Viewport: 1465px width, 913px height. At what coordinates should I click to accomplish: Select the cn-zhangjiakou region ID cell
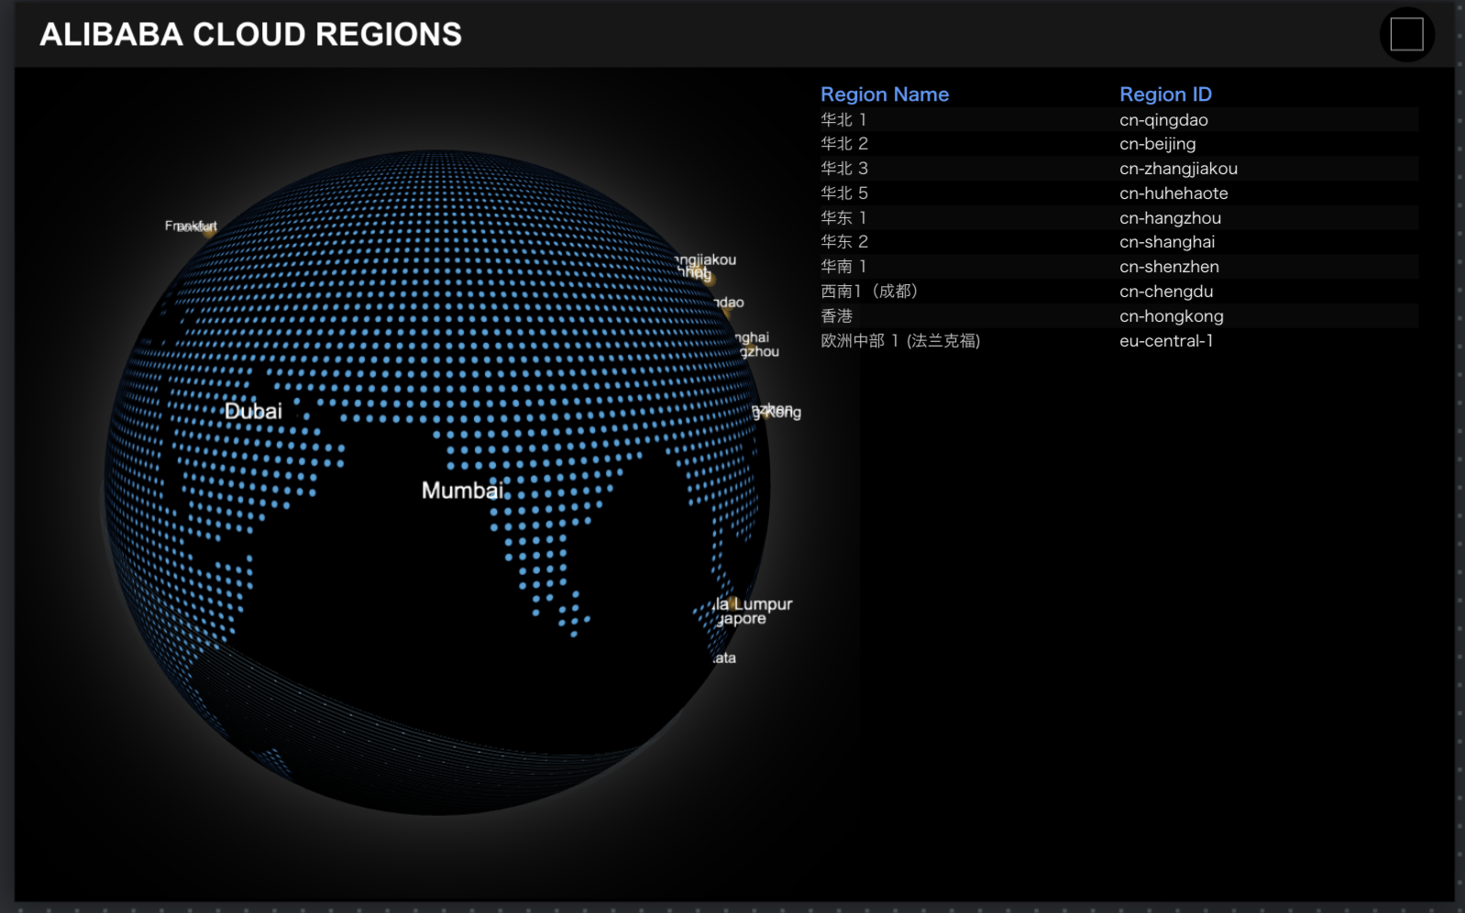pos(1178,169)
